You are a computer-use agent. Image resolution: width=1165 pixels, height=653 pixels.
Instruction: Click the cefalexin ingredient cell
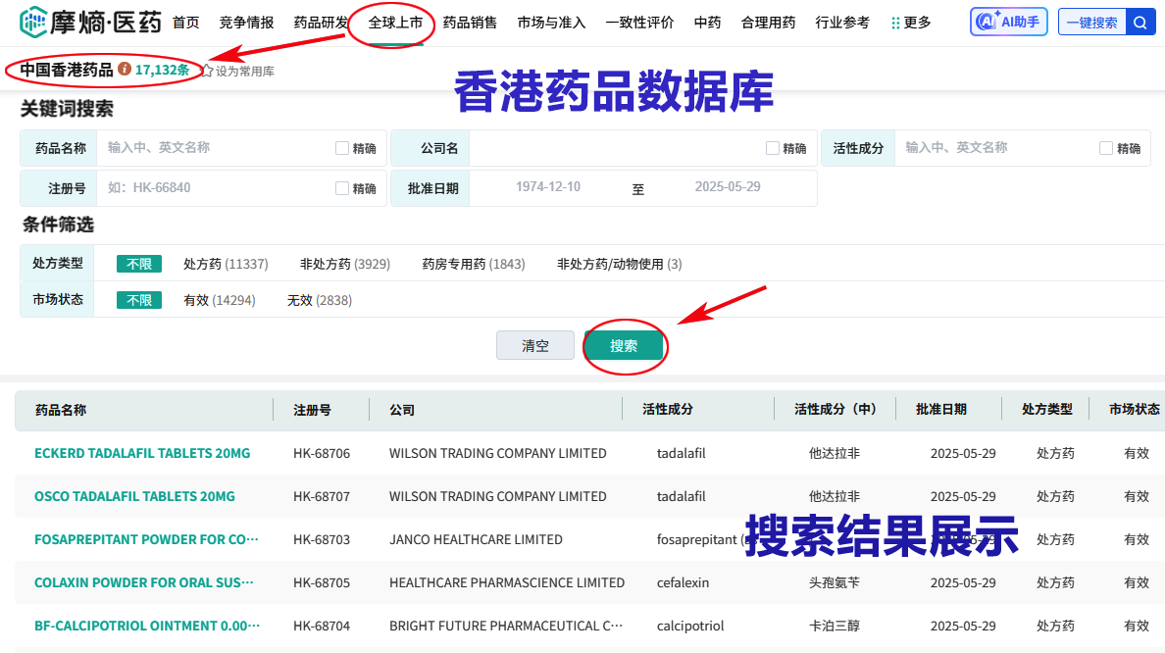683,582
